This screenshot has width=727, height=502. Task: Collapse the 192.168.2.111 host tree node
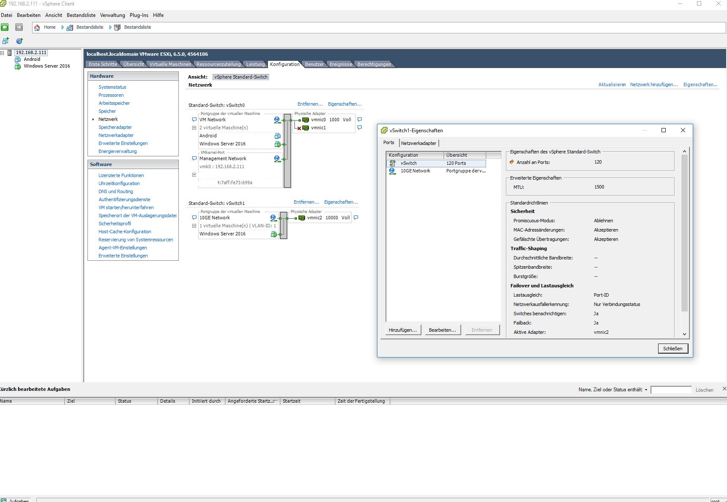[2, 53]
